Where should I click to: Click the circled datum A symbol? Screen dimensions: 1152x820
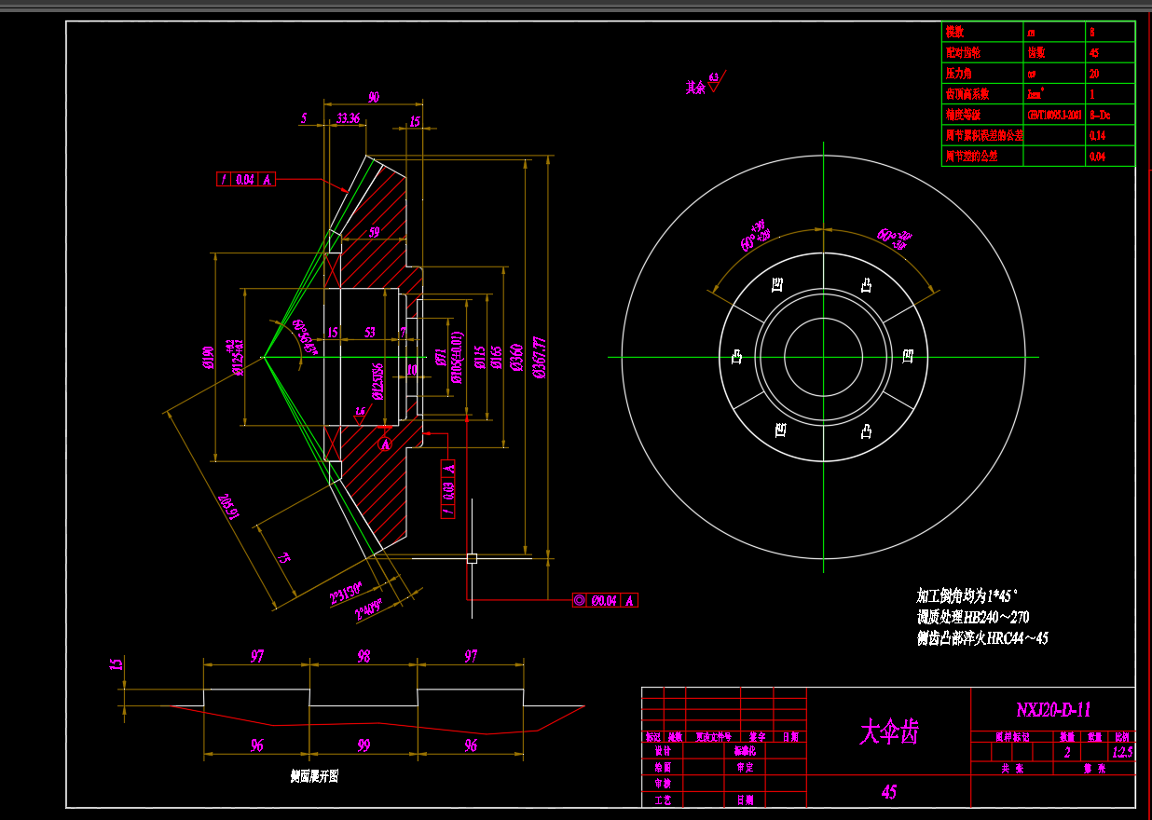pos(385,445)
